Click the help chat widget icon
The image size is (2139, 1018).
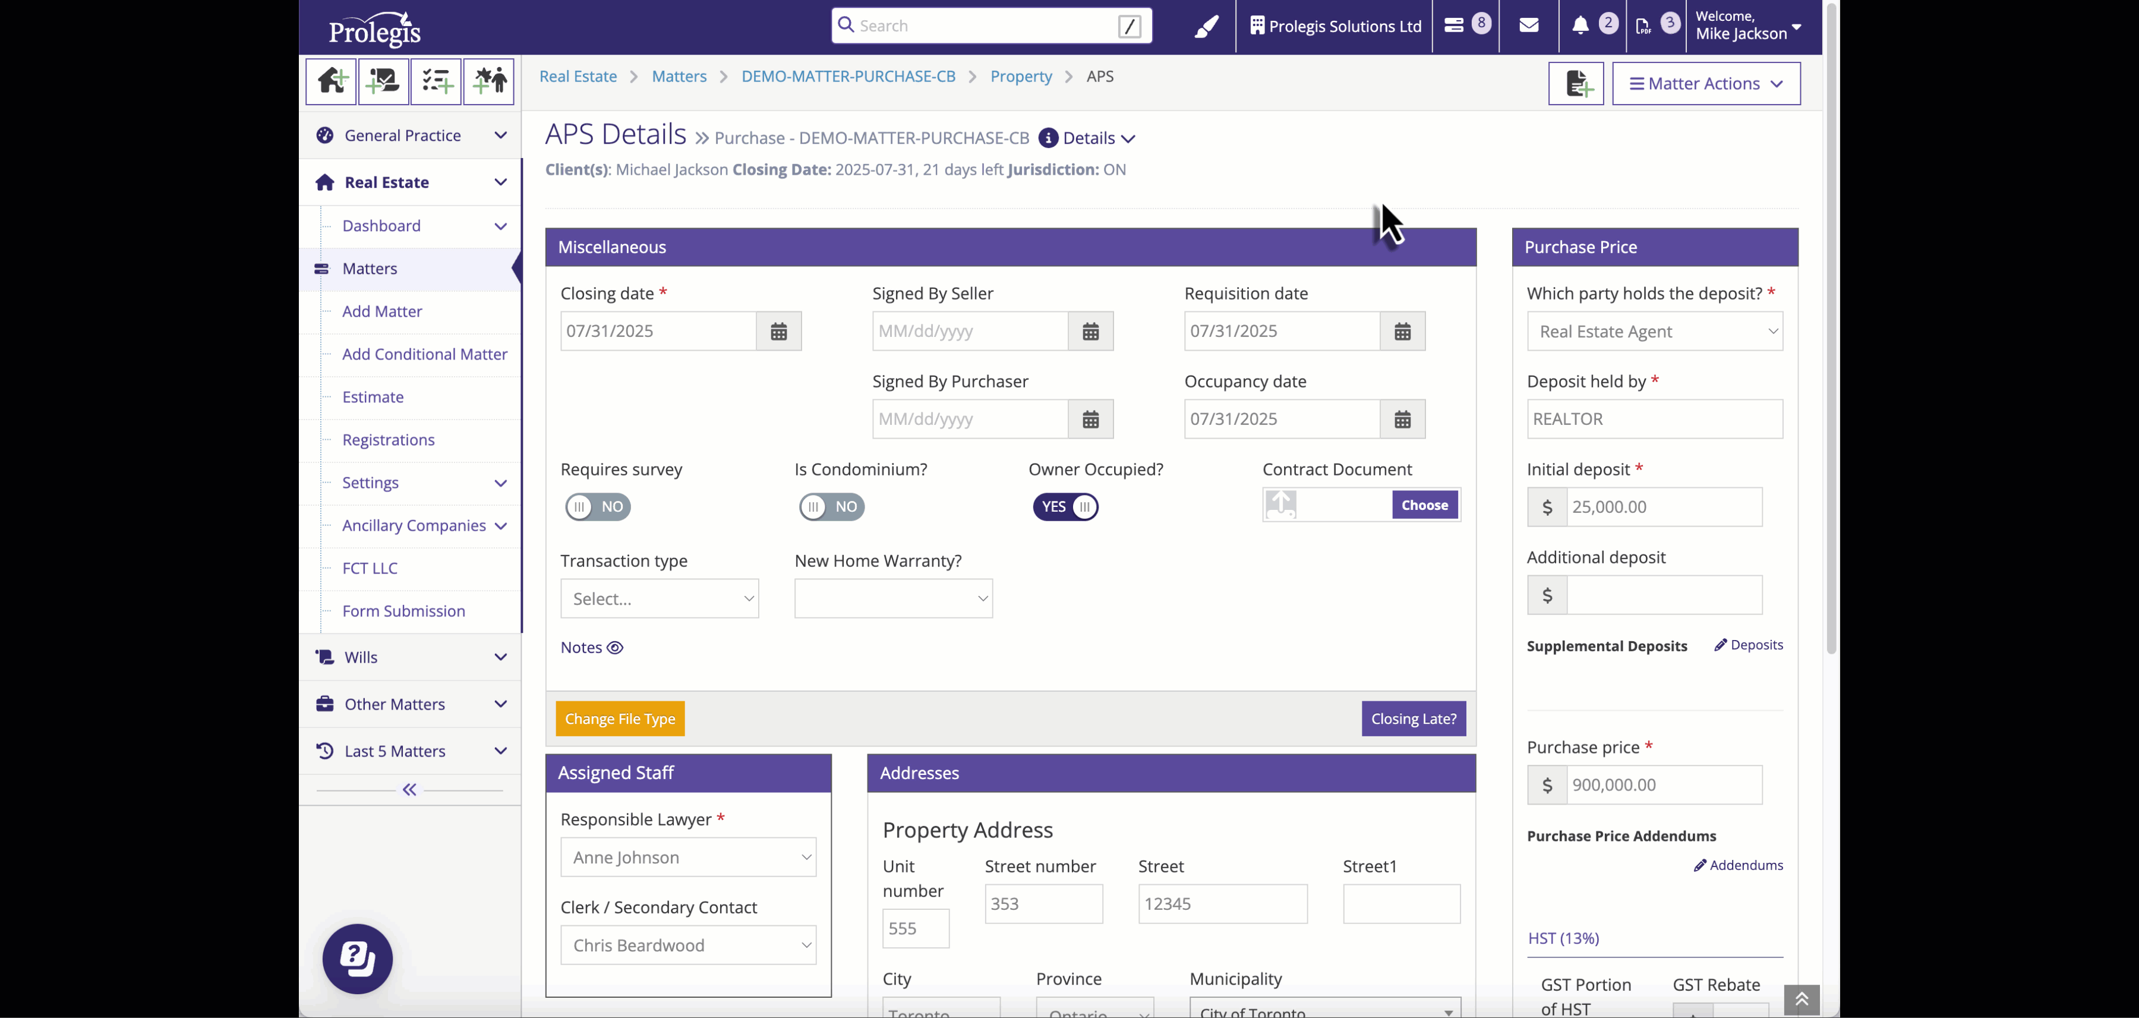pyautogui.click(x=357, y=958)
